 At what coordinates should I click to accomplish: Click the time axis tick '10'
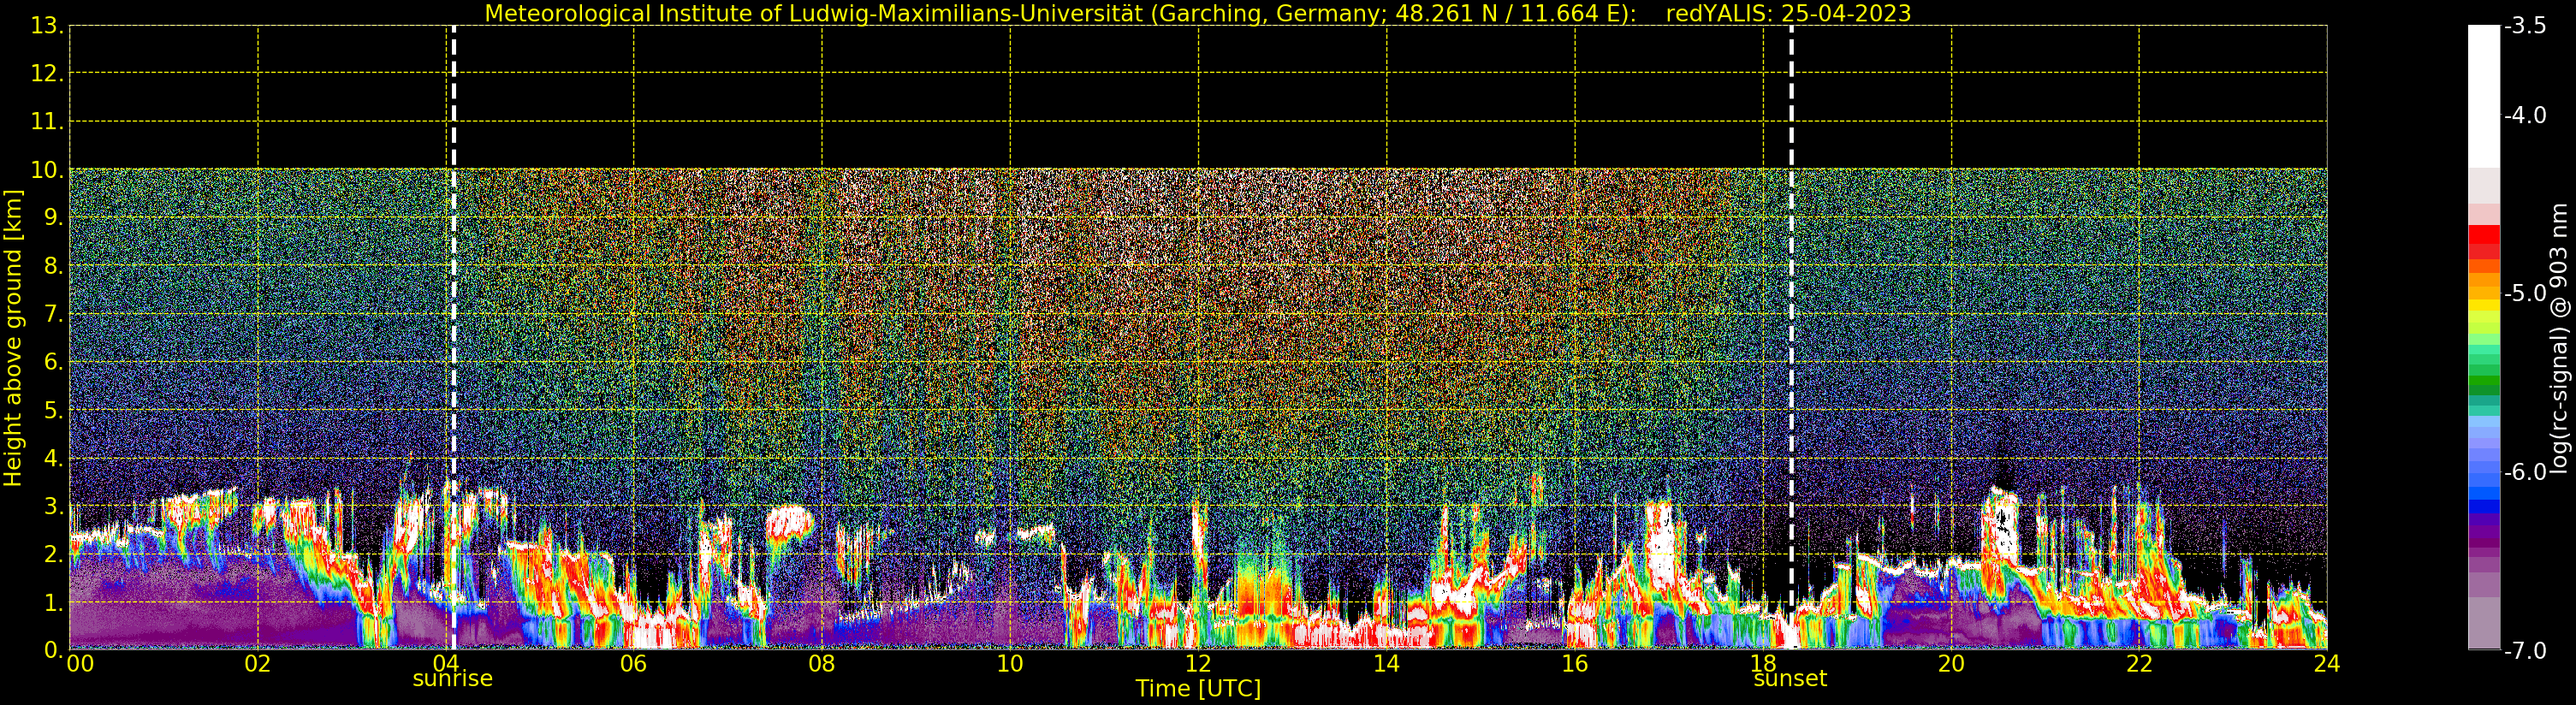1010,663
